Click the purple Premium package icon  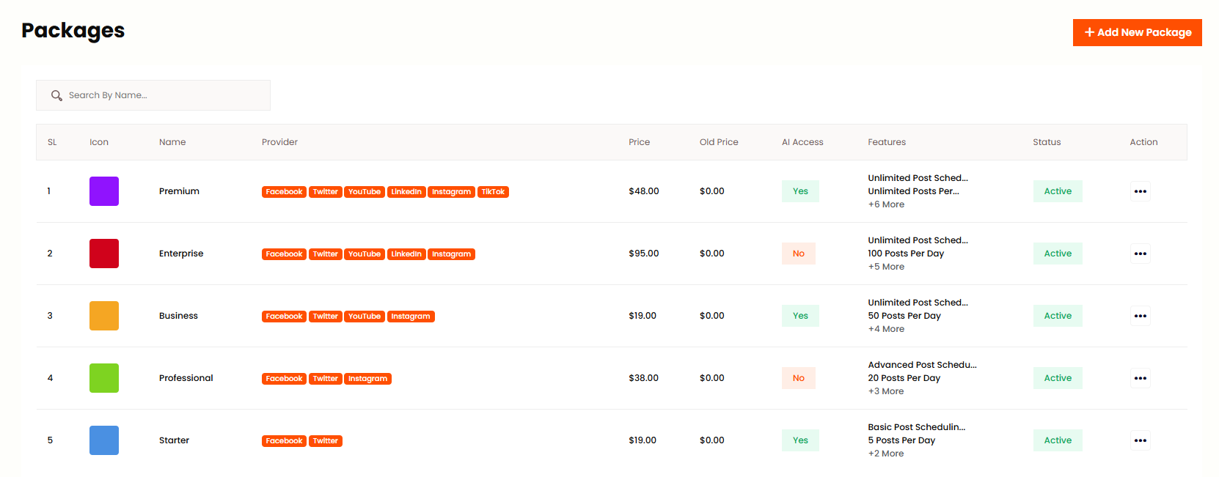coord(104,191)
